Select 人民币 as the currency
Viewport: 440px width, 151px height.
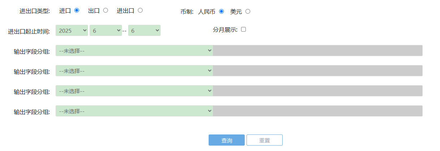click(221, 11)
